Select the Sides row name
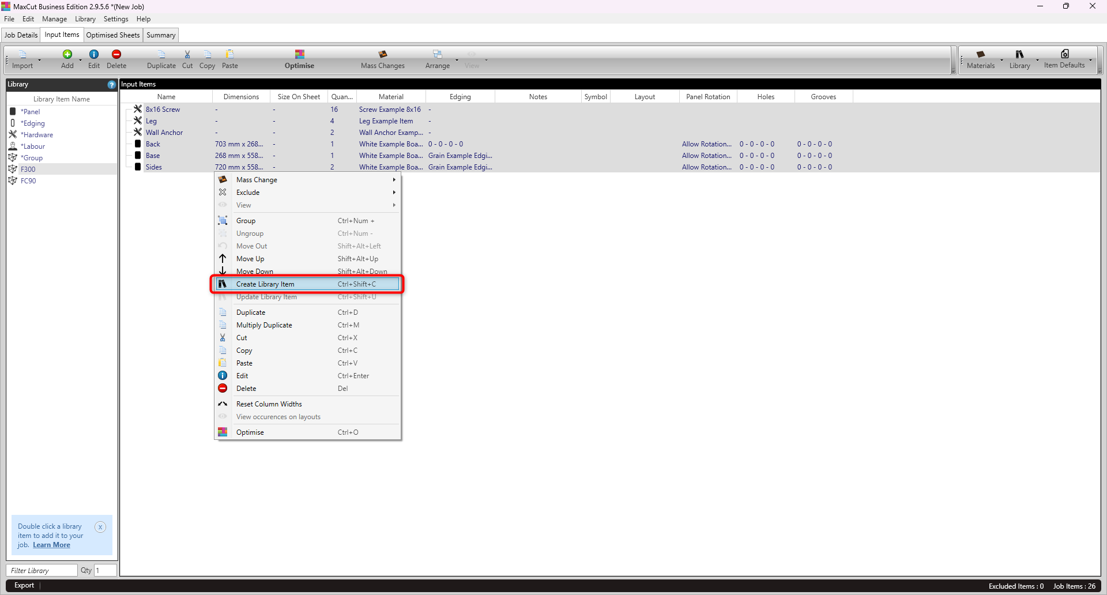Screen dimensions: 1107x595 (154, 167)
